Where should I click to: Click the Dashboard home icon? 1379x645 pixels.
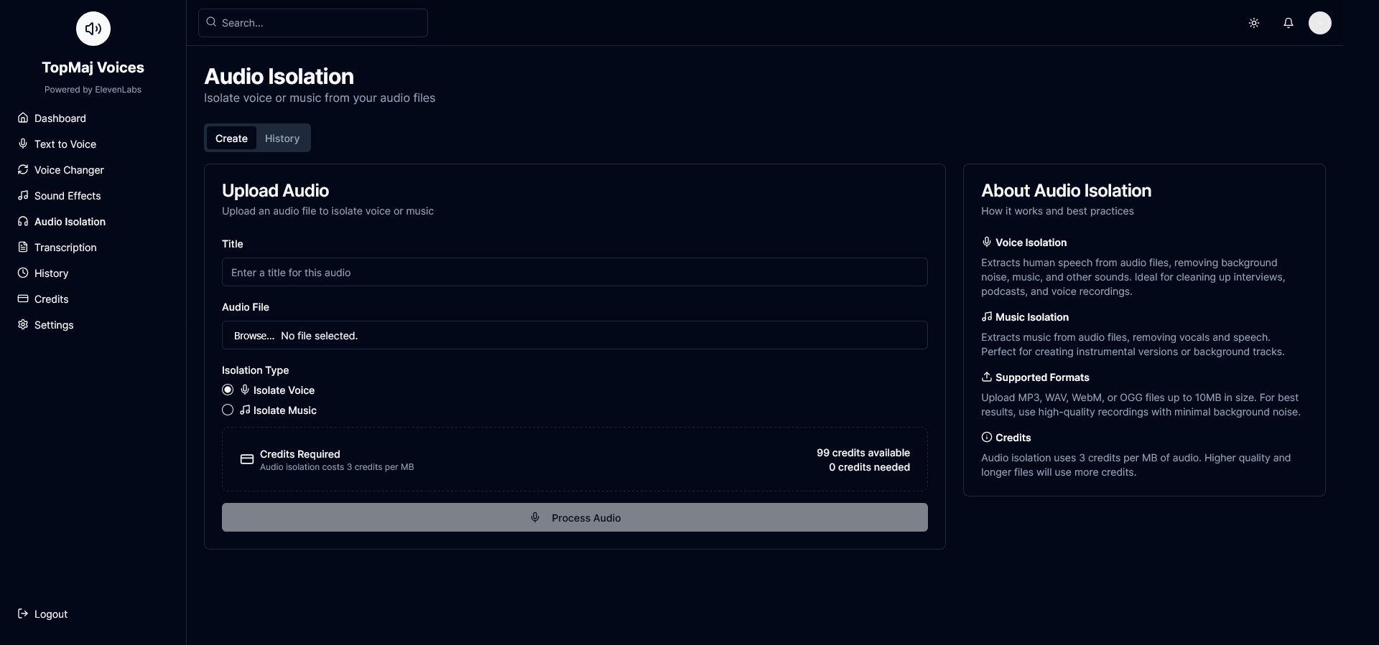(23, 118)
